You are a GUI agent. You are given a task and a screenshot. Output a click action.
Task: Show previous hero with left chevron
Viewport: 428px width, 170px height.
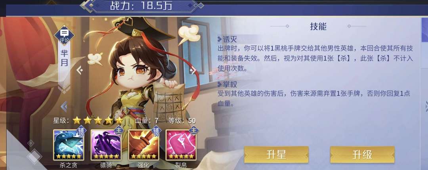coord(79,70)
